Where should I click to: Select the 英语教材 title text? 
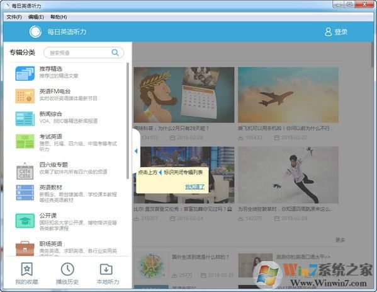[x=50, y=187]
